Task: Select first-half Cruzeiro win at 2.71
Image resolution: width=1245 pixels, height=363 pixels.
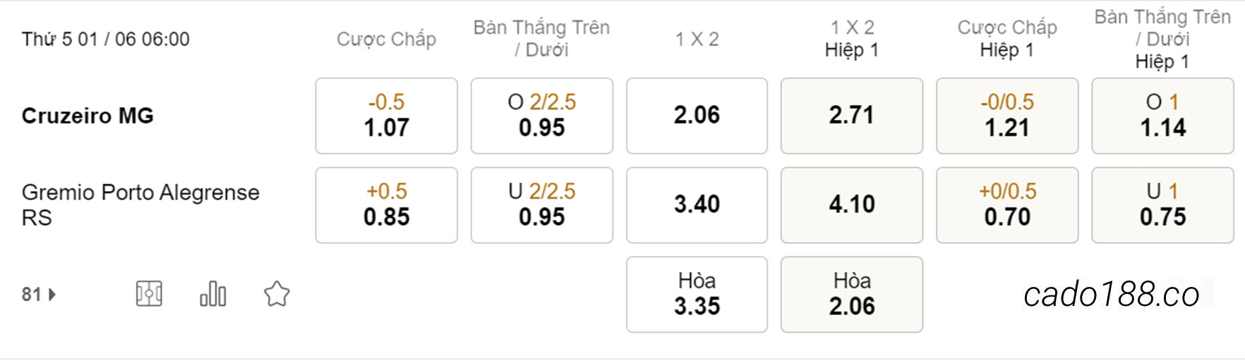Action: (852, 116)
